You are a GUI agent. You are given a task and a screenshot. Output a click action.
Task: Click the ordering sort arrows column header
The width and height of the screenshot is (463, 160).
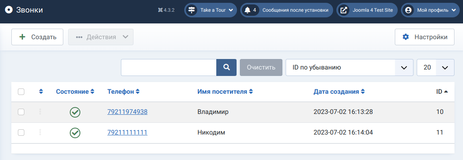tap(41, 92)
